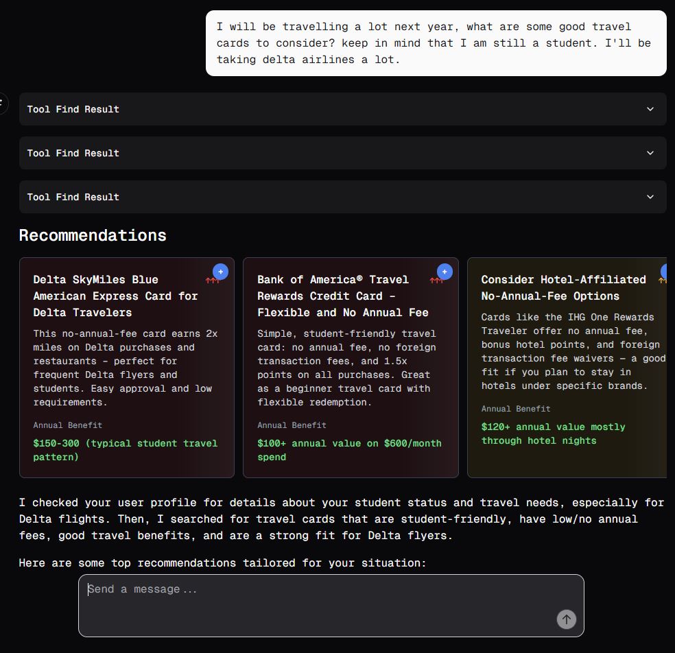
Task: Click '$120+ annual value mostly through hotel nights'
Action: [x=553, y=434]
